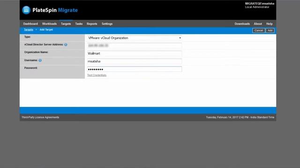Click the Local Administrator text
Viewport: 300px width, 168px height.
tap(257, 7)
